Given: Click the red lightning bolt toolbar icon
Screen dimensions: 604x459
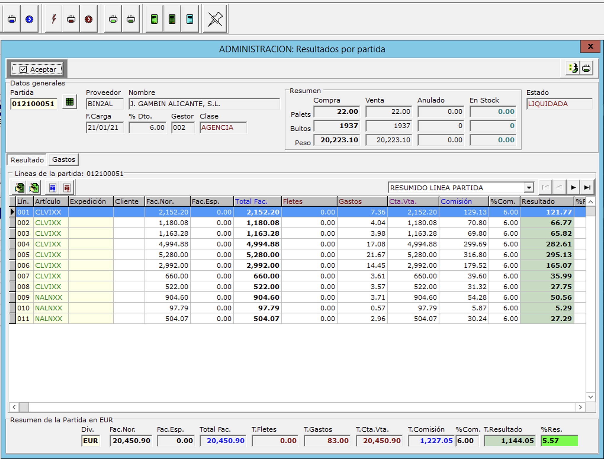Looking at the screenshot, I should pyautogui.click(x=54, y=19).
